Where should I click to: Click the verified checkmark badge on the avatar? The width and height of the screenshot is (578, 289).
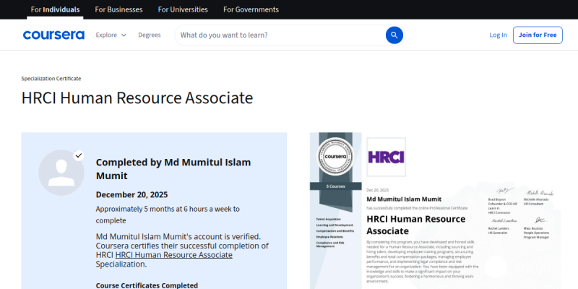click(x=78, y=155)
